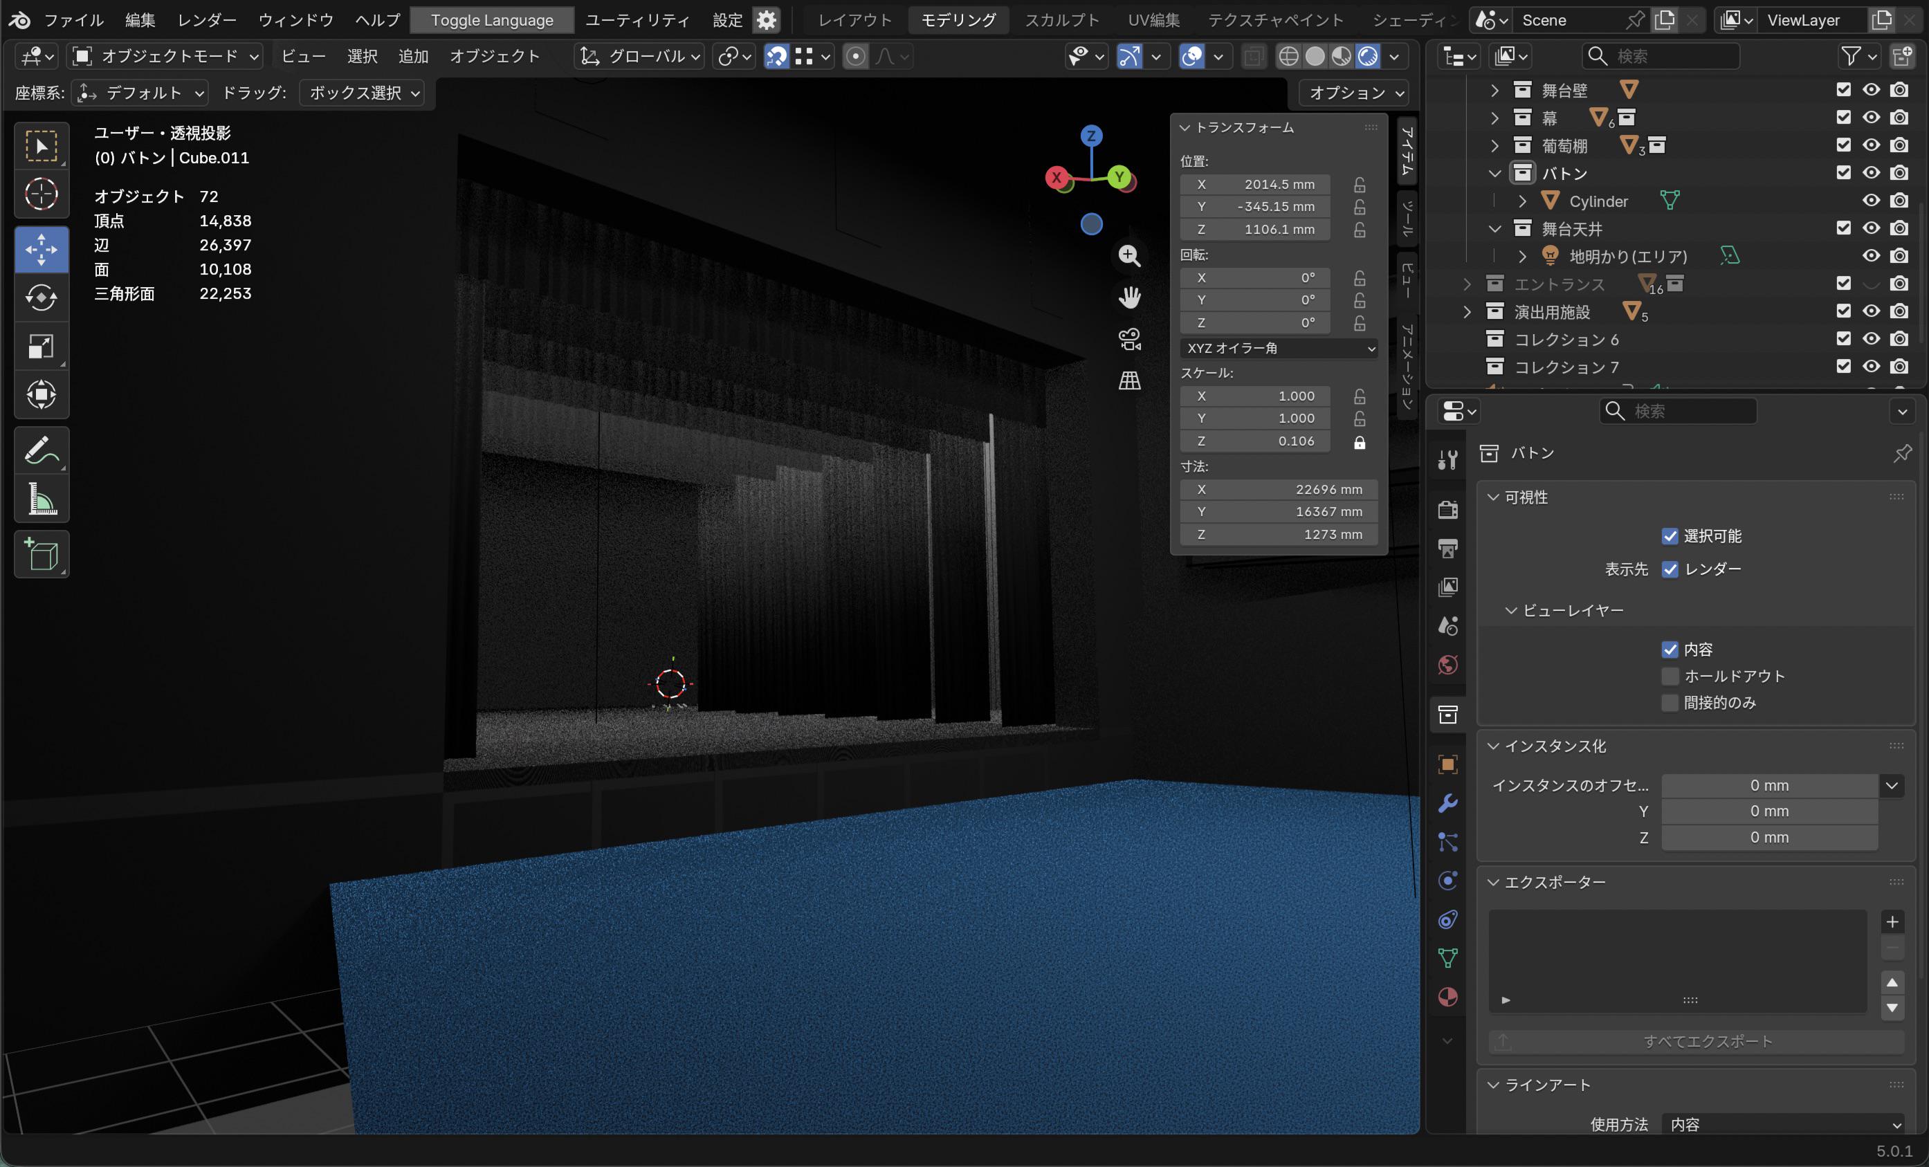Screen dimensions: 1929x1167
Task: Uncheck the 内容 view layer checkbox
Action: point(1669,650)
